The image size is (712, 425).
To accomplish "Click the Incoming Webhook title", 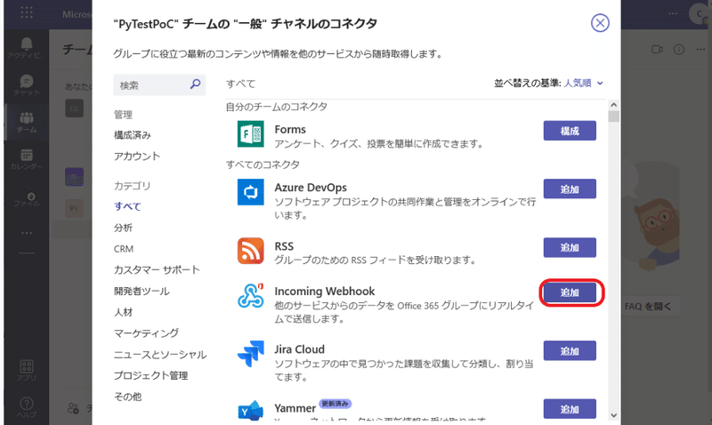I will pyautogui.click(x=325, y=292).
